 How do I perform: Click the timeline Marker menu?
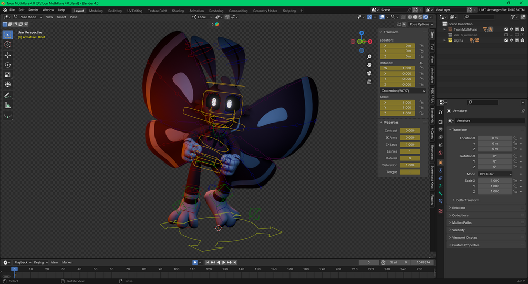pyautogui.click(x=67, y=262)
